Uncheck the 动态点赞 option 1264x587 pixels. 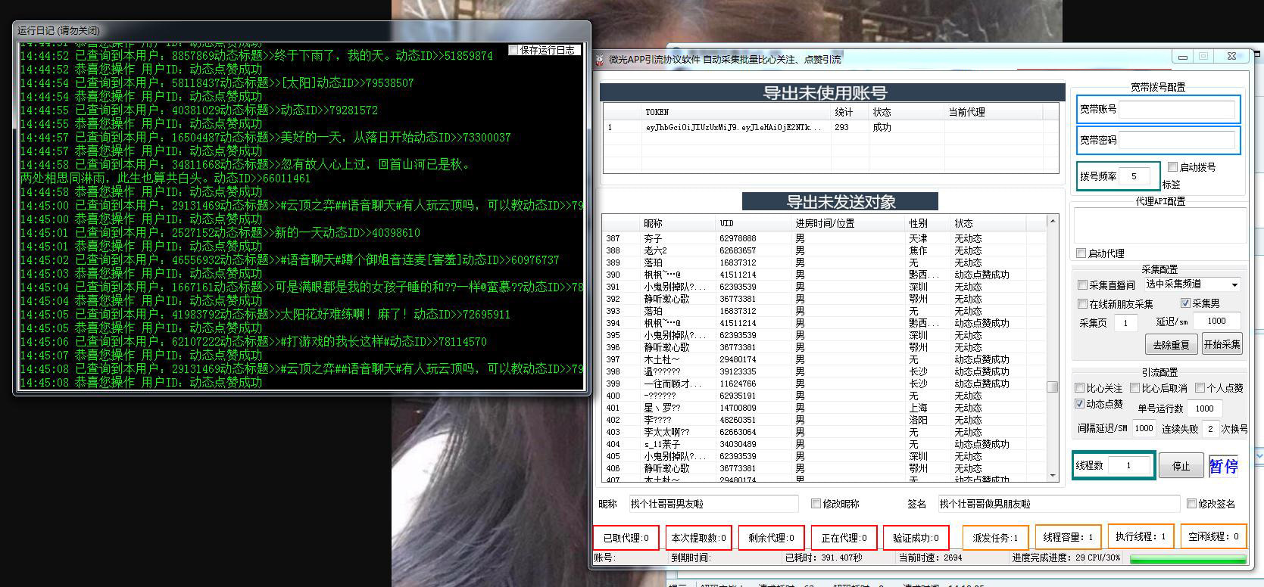pos(1080,404)
